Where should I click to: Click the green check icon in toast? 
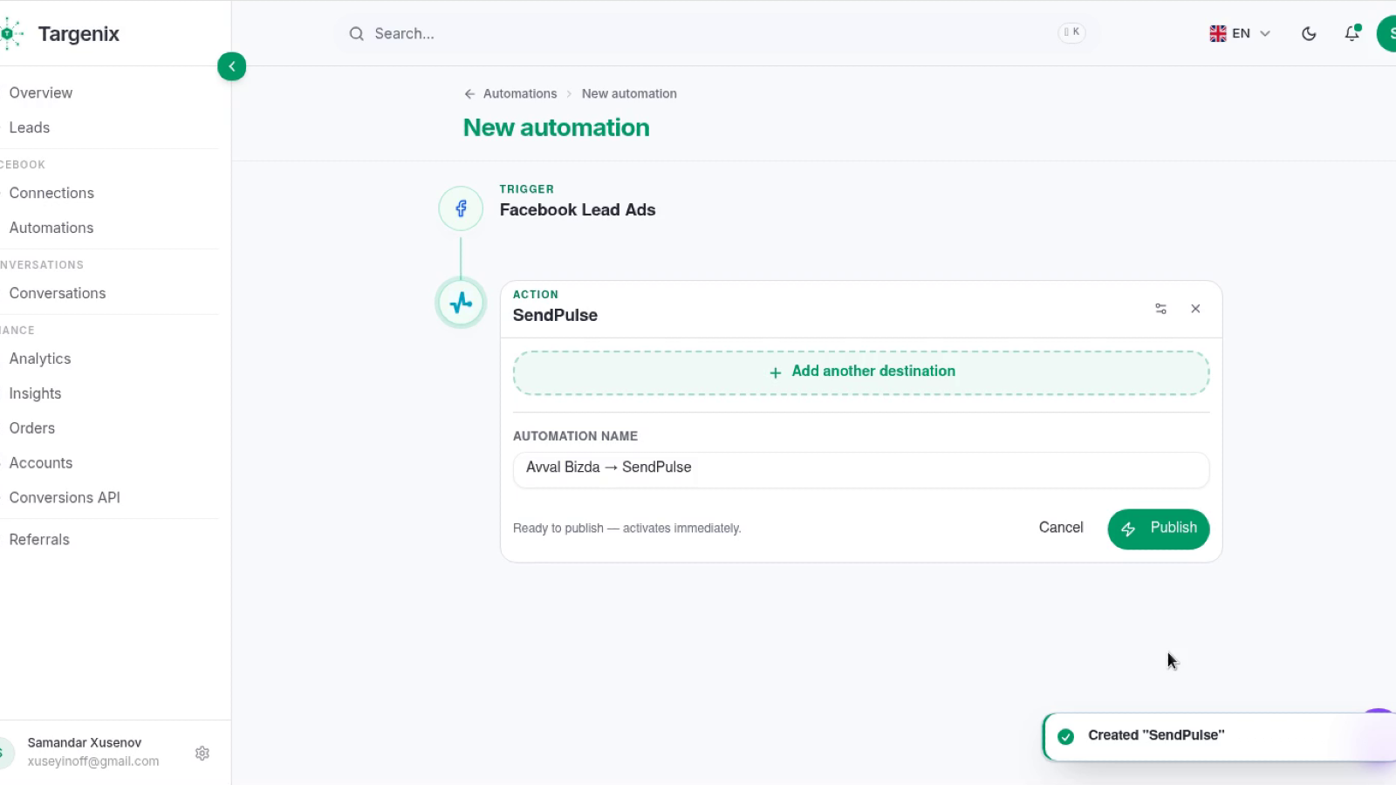click(x=1065, y=736)
